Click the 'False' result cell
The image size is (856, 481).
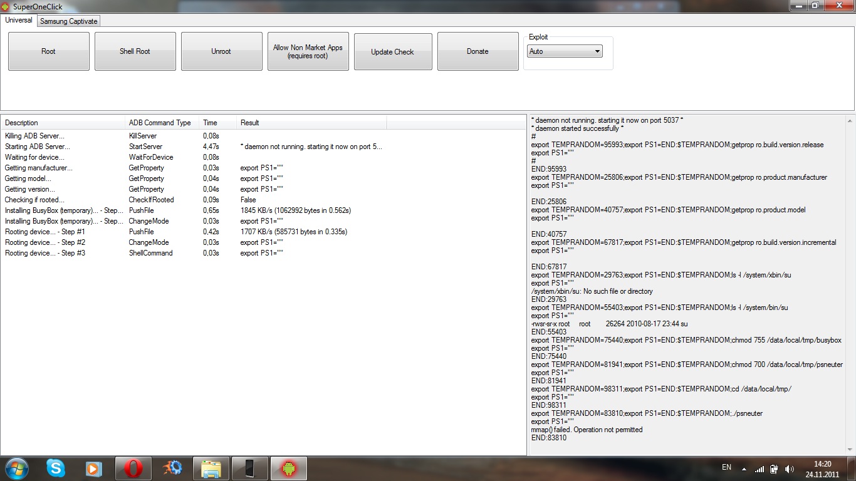(248, 200)
